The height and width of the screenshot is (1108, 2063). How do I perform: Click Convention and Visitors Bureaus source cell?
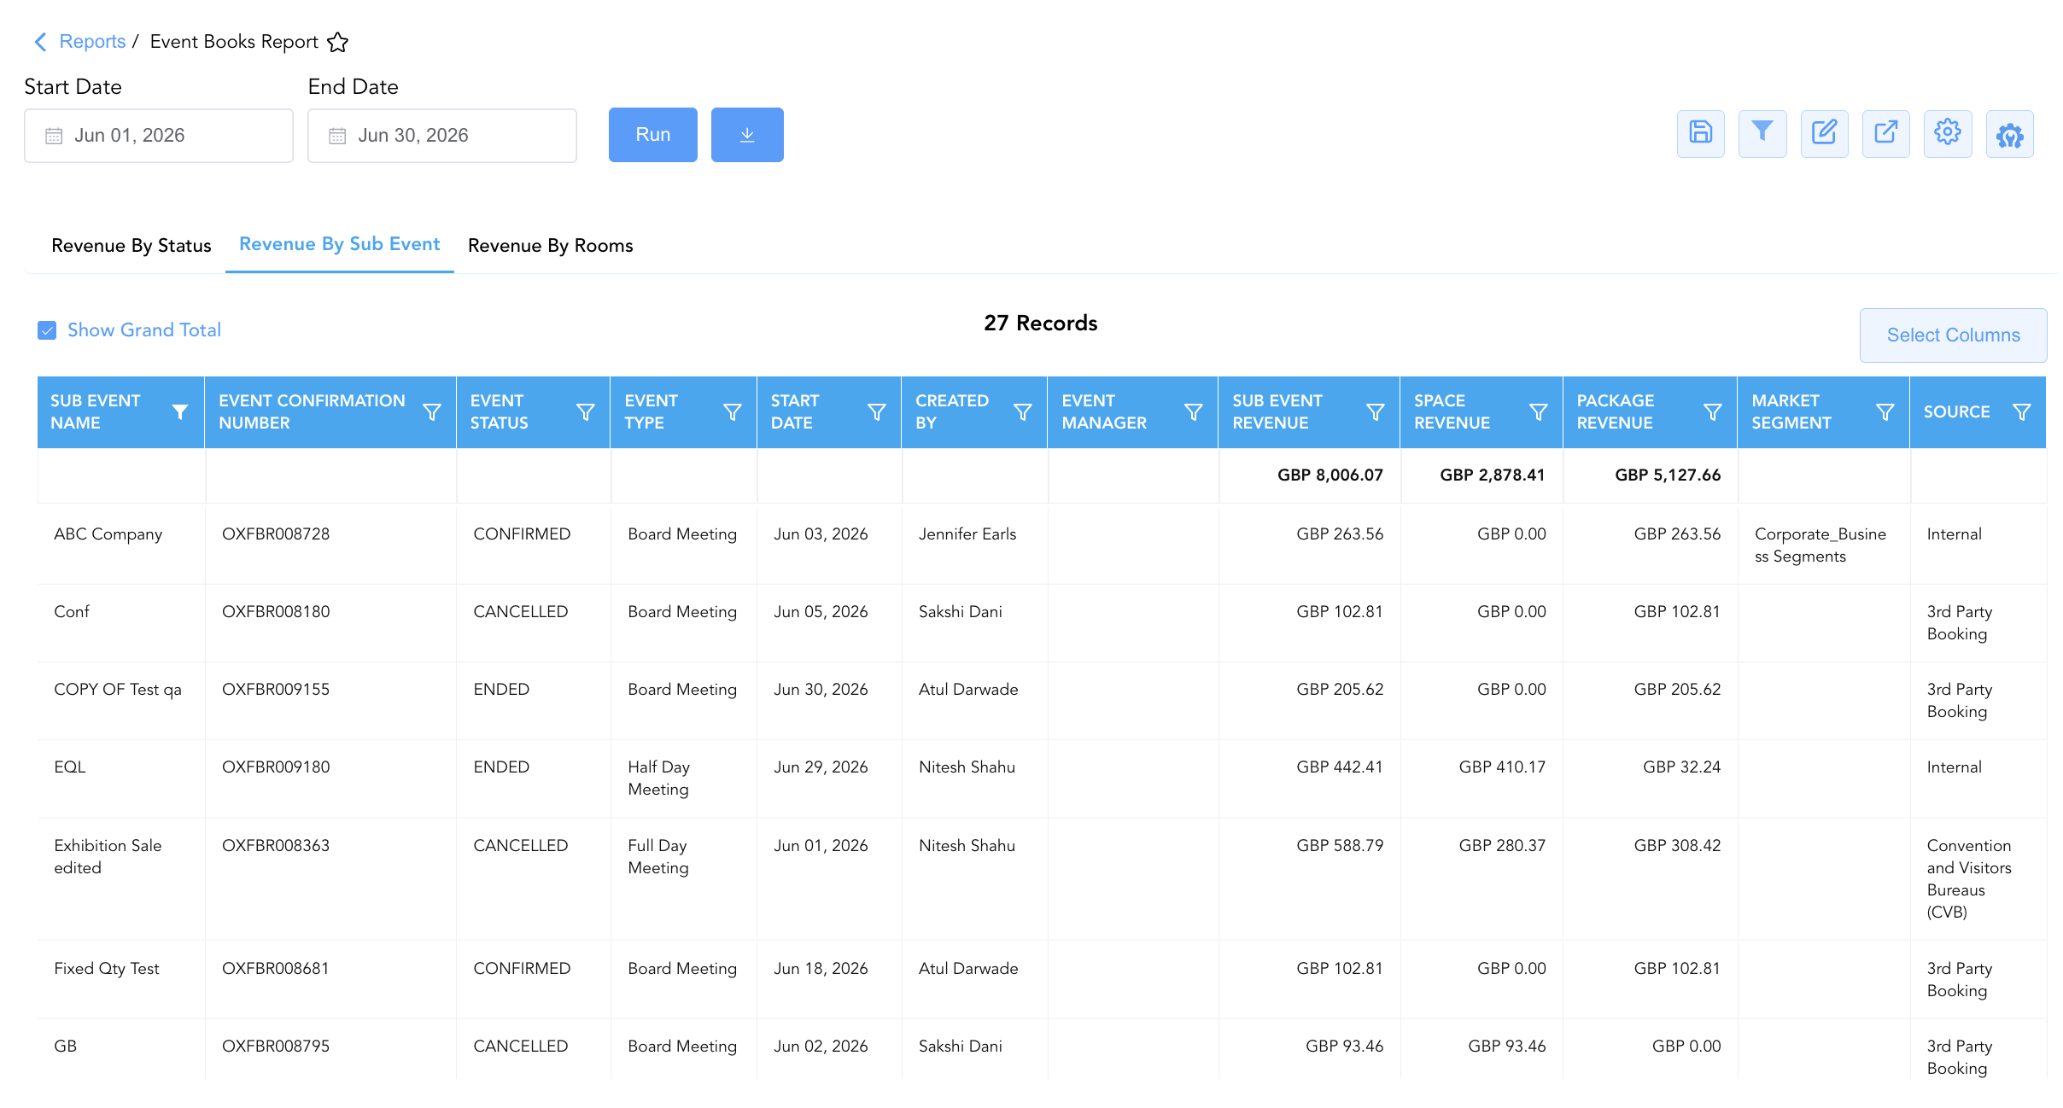(x=1969, y=878)
